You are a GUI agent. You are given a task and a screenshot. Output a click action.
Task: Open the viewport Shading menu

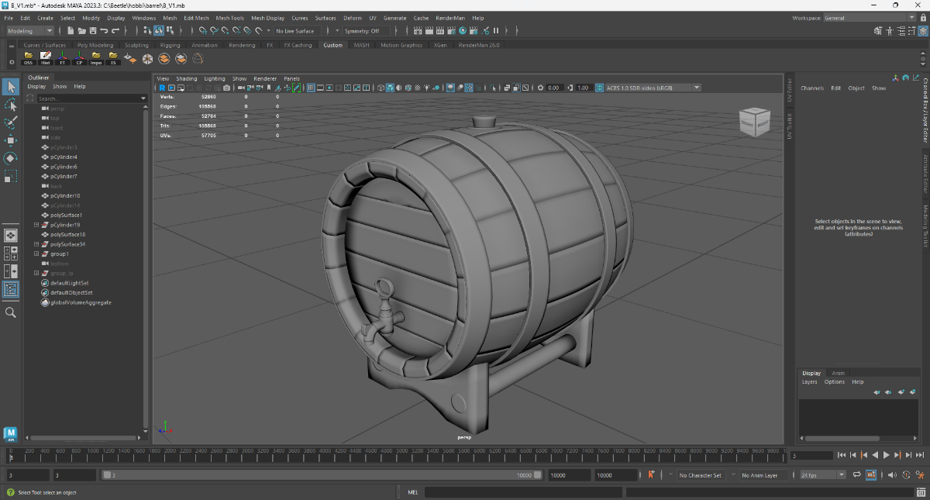pyautogui.click(x=187, y=78)
